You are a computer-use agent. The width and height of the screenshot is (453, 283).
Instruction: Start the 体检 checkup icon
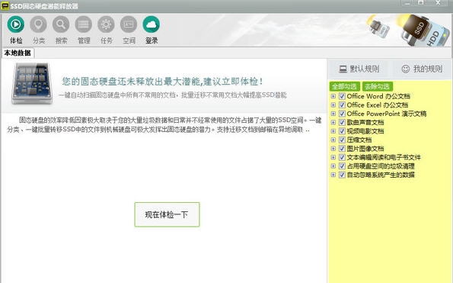pyautogui.click(x=15, y=24)
